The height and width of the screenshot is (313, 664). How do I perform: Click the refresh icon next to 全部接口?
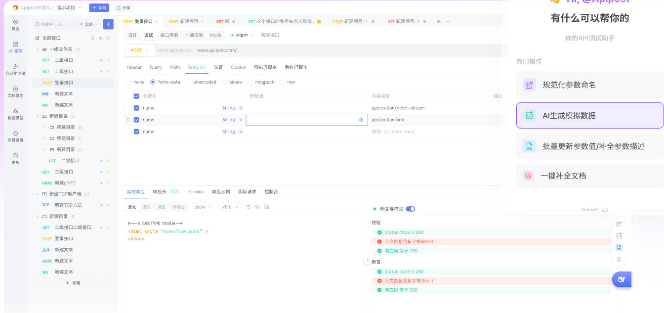pyautogui.click(x=92, y=38)
